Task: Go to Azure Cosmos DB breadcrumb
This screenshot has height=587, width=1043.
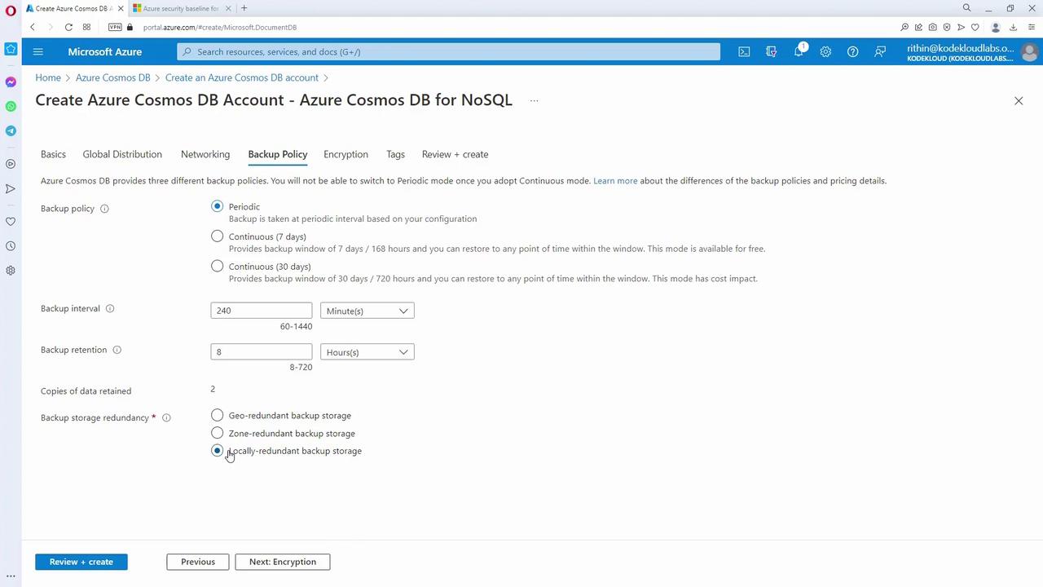Action: [x=113, y=77]
